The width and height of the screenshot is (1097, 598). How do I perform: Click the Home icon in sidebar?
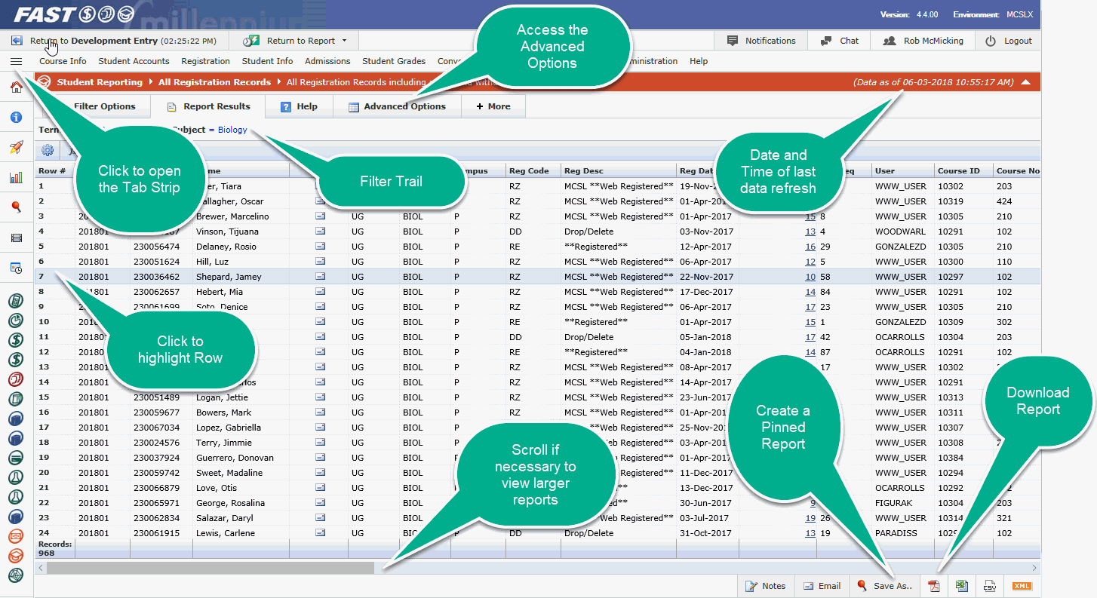click(16, 87)
